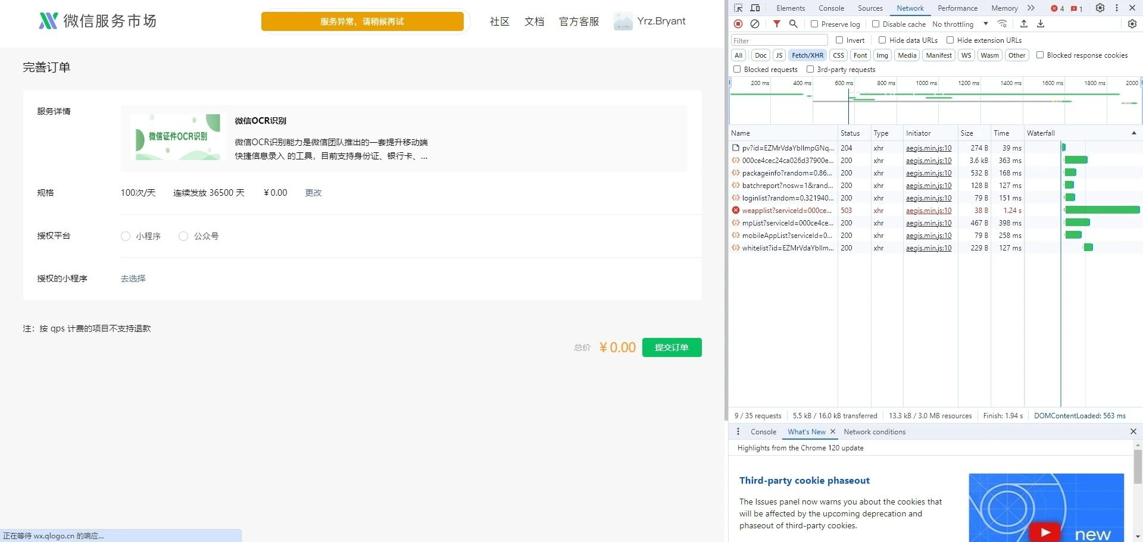Filter requests by Img

tap(882, 55)
